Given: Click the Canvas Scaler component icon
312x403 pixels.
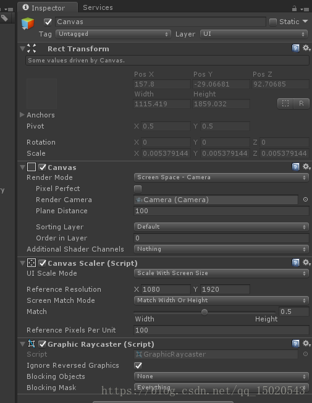Looking at the screenshot, I should point(32,263).
